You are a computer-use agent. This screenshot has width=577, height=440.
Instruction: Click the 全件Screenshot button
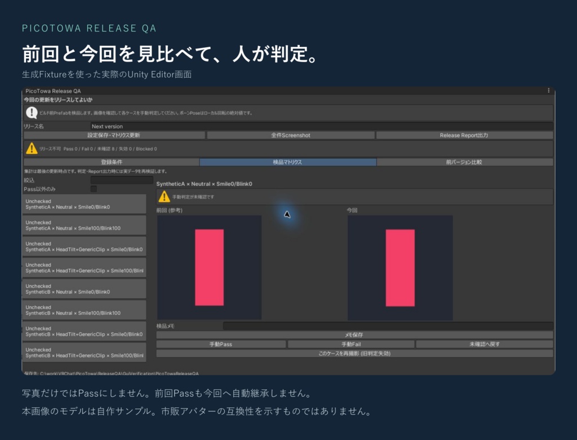[290, 135]
